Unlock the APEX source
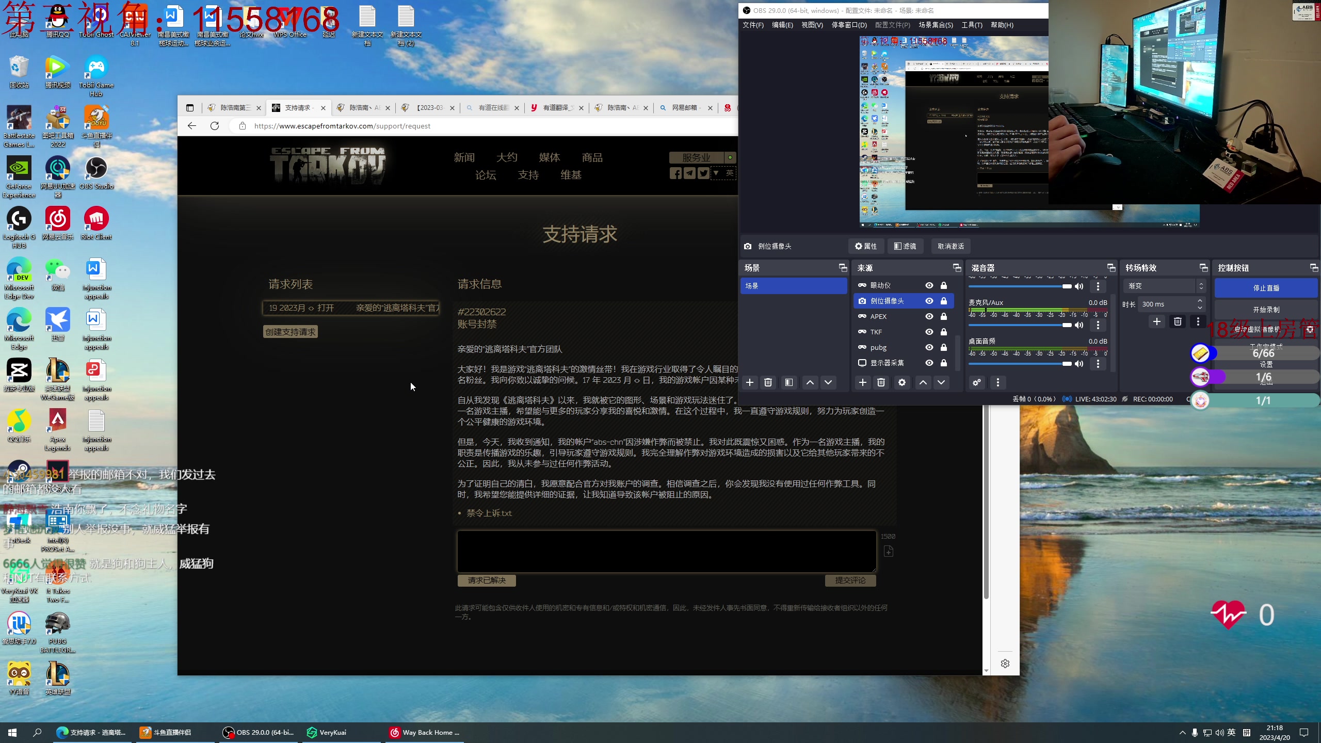This screenshot has height=743, width=1321. [x=944, y=316]
